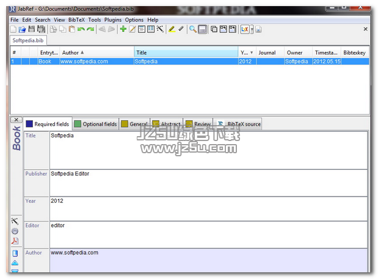This screenshot has height=279, width=378.
Task: Switch to the BibTeX source tab
Action: pos(238,124)
